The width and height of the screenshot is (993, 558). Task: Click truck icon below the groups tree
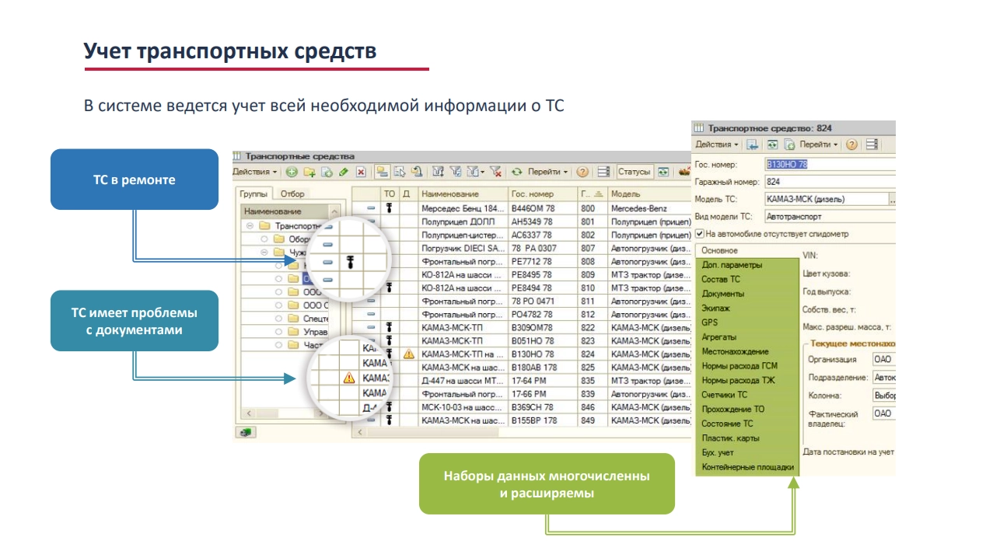coord(246,432)
